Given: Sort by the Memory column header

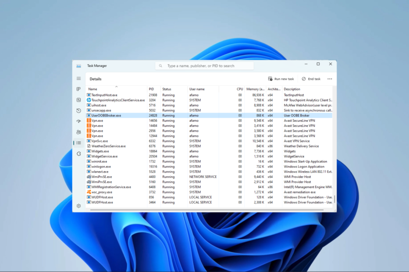Looking at the screenshot, I should (253, 89).
